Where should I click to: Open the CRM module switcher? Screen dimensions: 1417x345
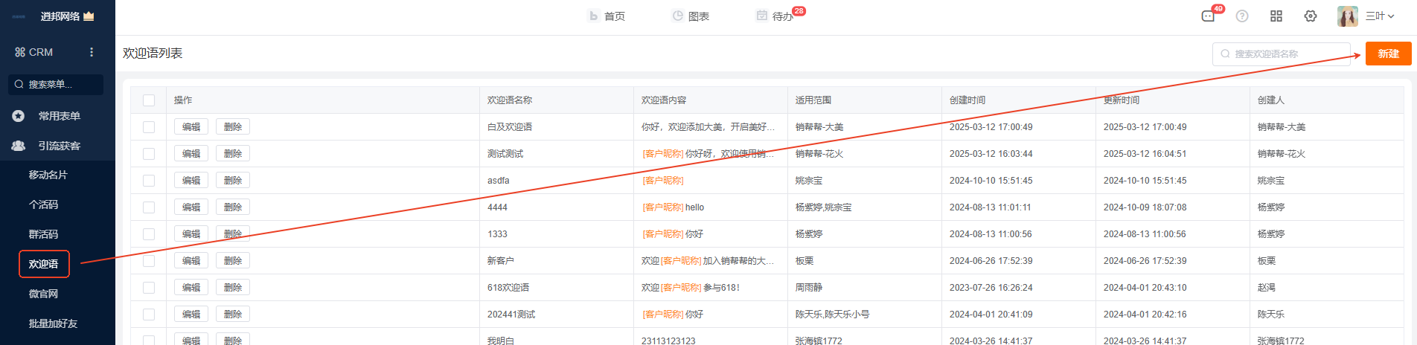pyautogui.click(x=34, y=52)
